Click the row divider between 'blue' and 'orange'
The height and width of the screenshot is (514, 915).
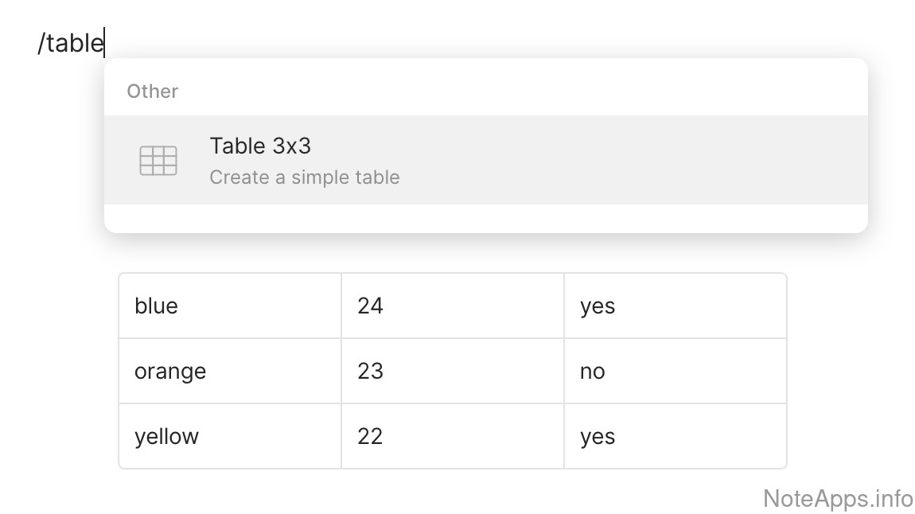(x=230, y=338)
